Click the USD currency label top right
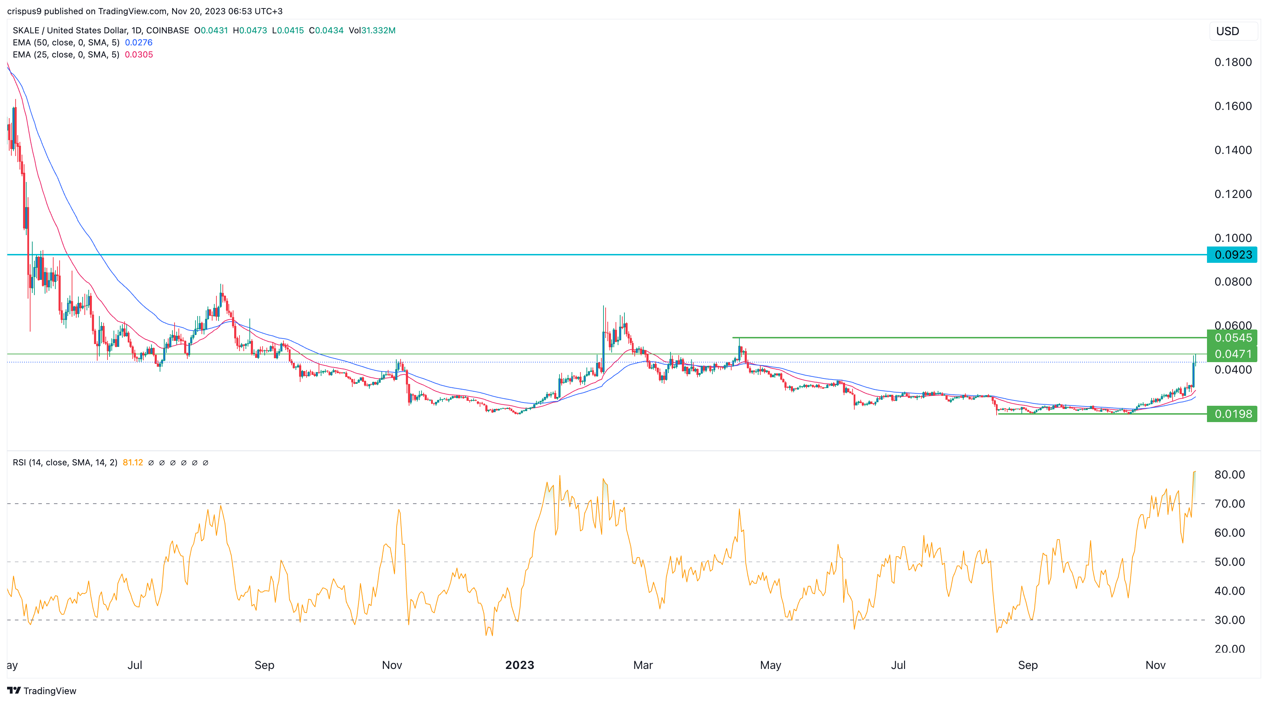Viewport: 1268px width, 703px height. point(1228,32)
